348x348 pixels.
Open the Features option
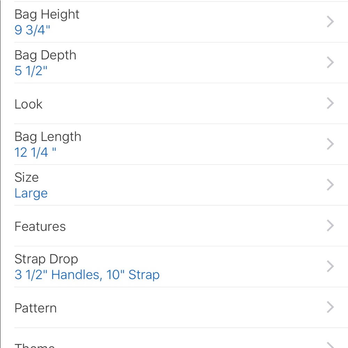point(40,227)
